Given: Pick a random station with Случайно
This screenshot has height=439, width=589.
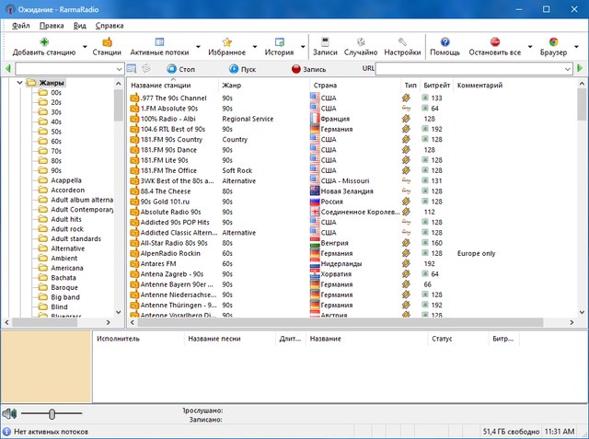Looking at the screenshot, I should [360, 42].
